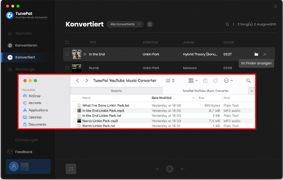This screenshot has height=180, width=283.
Task: Open the hamburger menu in TunePat
Action: pos(275,6)
